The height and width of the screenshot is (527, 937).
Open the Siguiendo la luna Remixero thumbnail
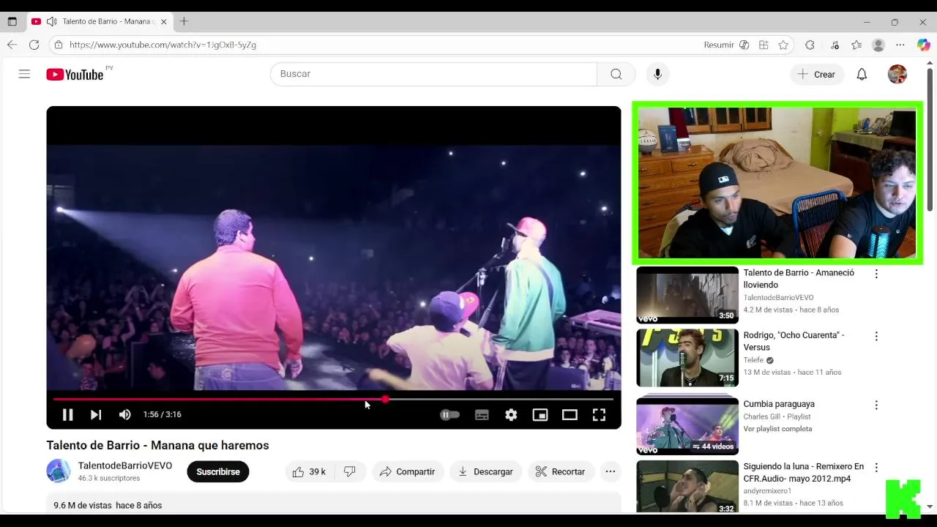687,487
